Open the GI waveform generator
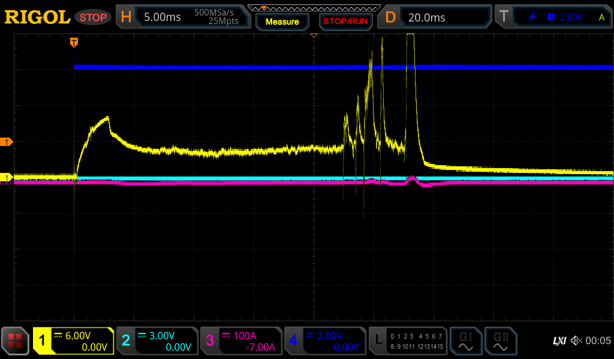614x359 pixels. [465, 341]
